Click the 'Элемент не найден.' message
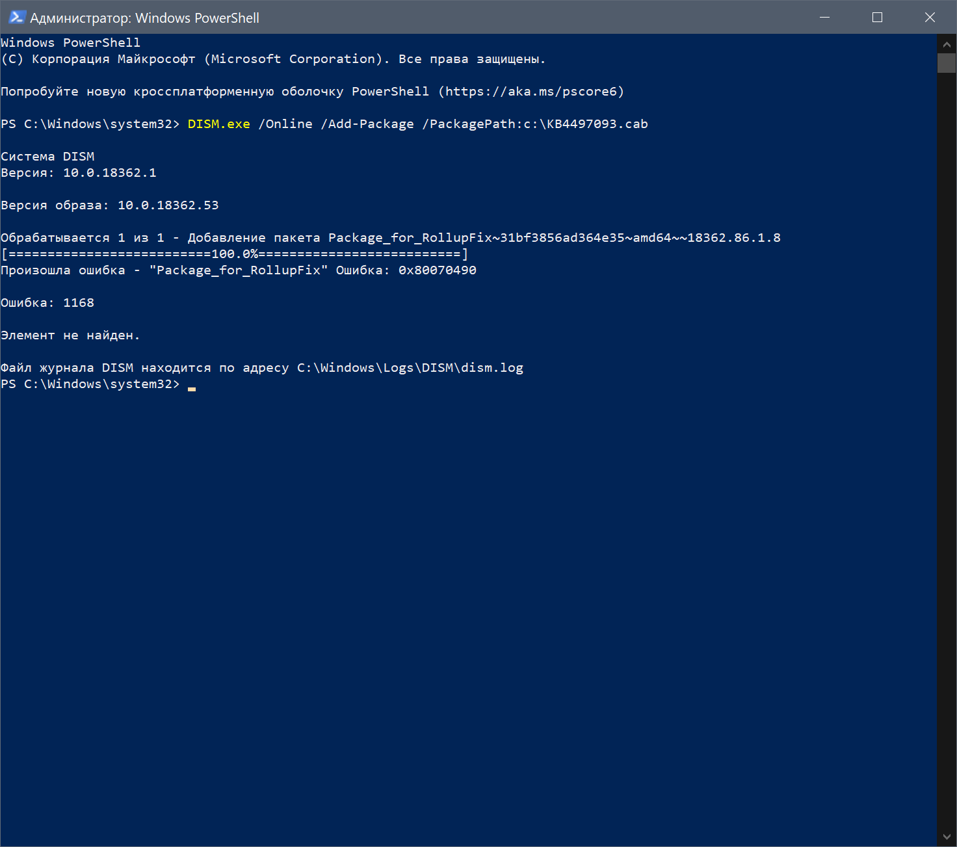Screen dimensions: 957x847 click(70, 335)
